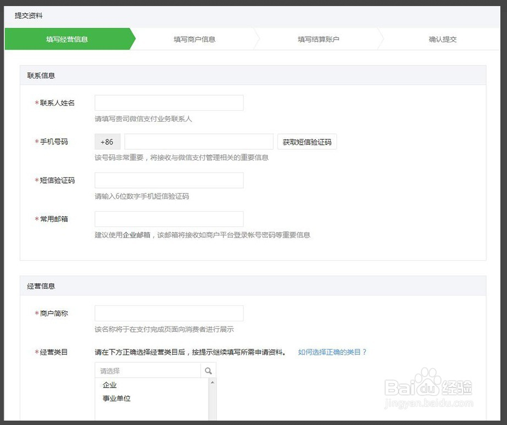Image resolution: width=507 pixels, height=425 pixels.
Task: Click the +86 country code prefix
Action: [x=108, y=142]
